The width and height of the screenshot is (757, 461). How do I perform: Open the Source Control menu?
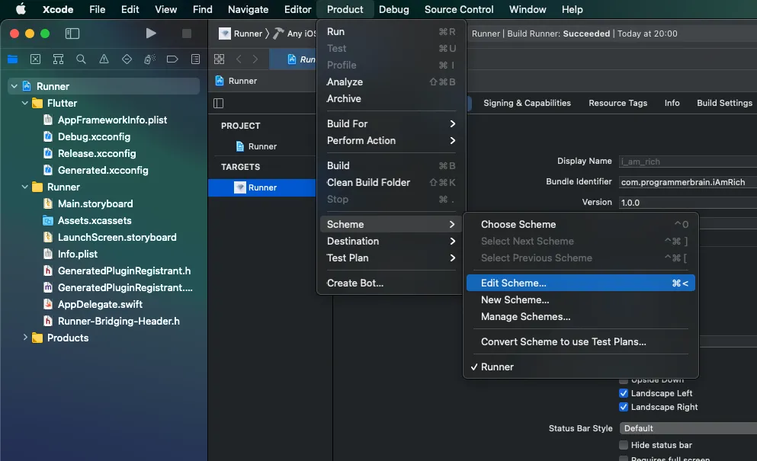pos(459,9)
